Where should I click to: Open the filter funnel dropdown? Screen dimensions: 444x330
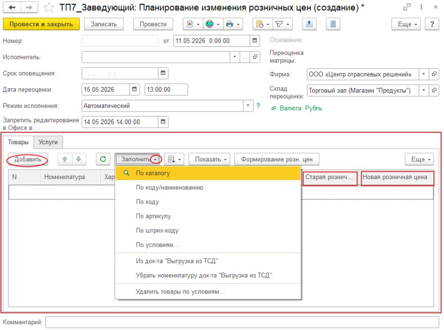282,24
